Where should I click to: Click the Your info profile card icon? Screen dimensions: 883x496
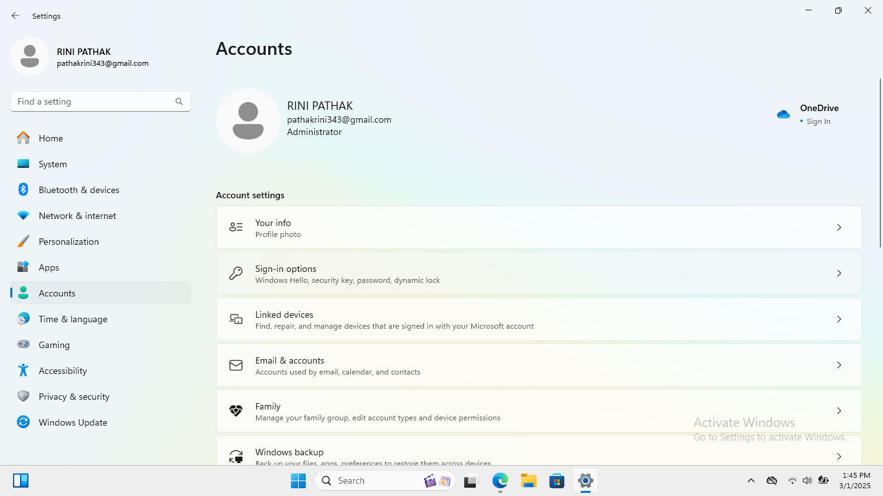[x=236, y=227]
